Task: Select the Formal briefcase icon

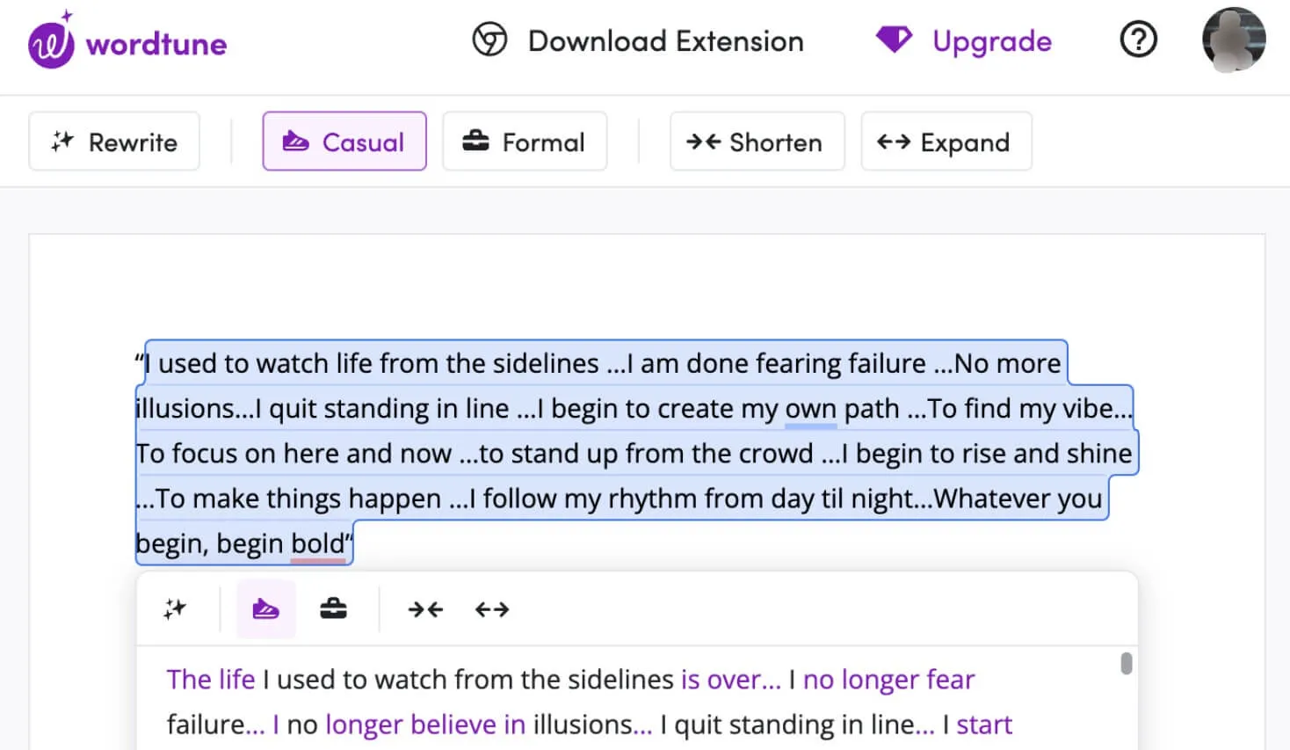Action: [x=475, y=141]
